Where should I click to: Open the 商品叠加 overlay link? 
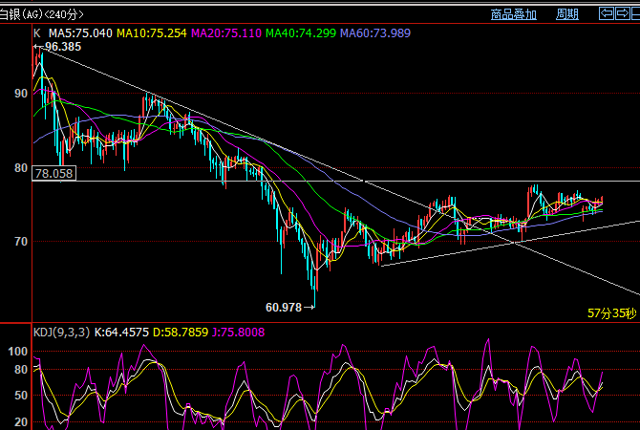(513, 13)
